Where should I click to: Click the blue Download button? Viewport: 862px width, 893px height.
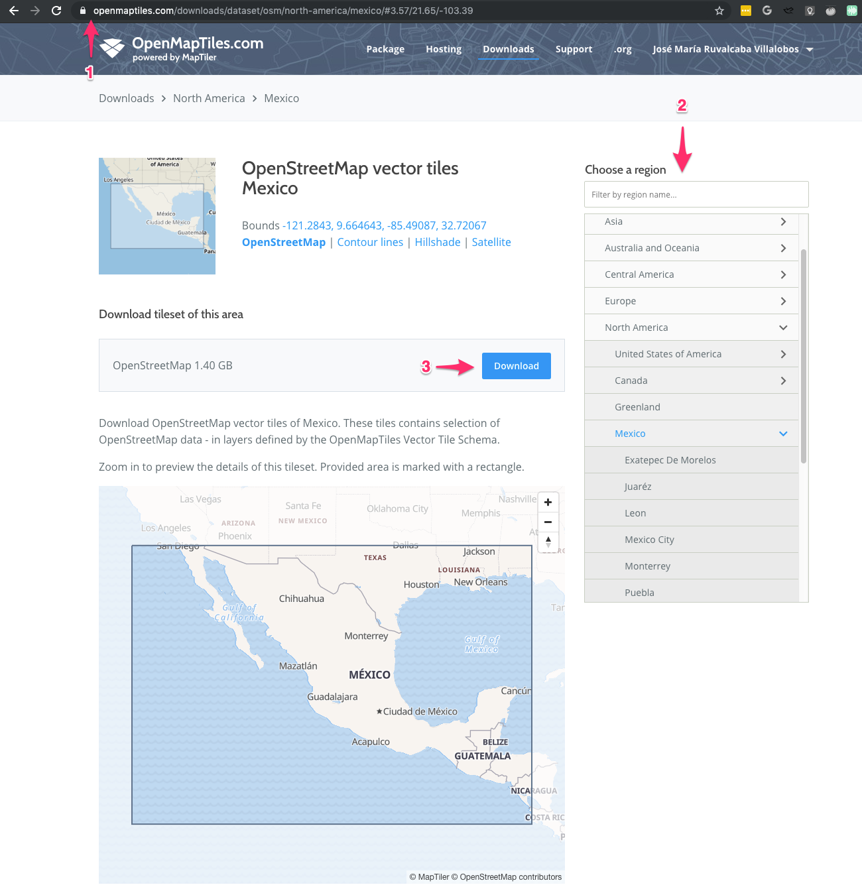(x=517, y=366)
